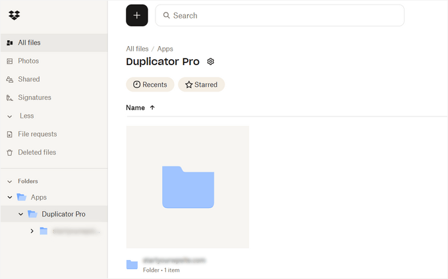Open Signatures in sidebar
448x279 pixels.
tap(54, 97)
